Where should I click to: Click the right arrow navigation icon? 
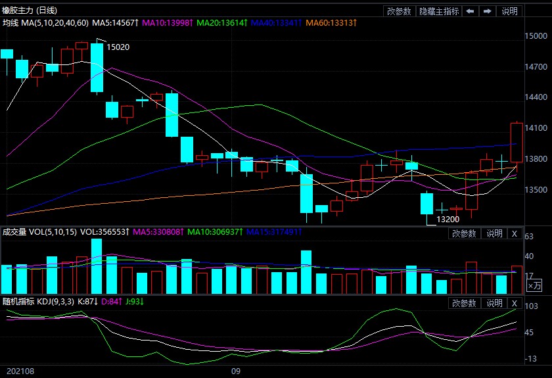(x=488, y=11)
